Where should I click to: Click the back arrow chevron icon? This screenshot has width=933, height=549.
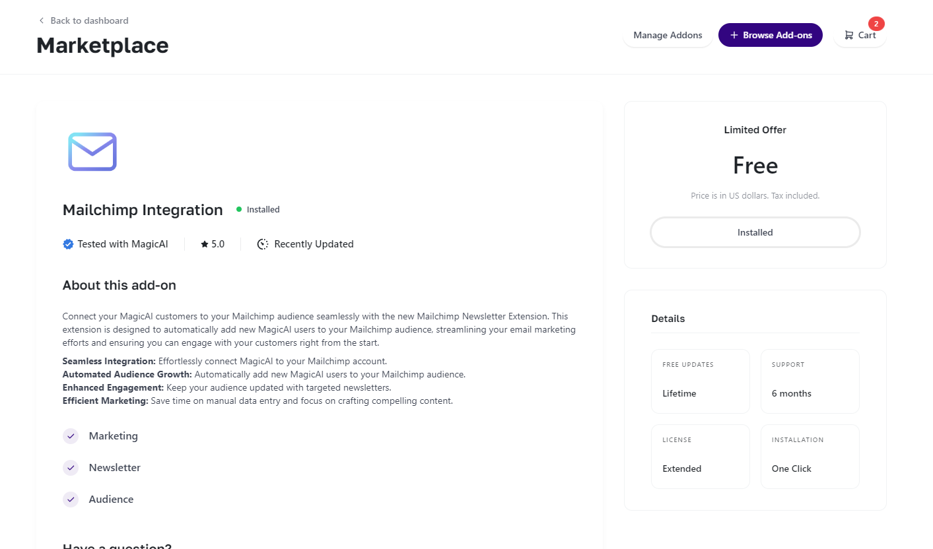point(42,20)
